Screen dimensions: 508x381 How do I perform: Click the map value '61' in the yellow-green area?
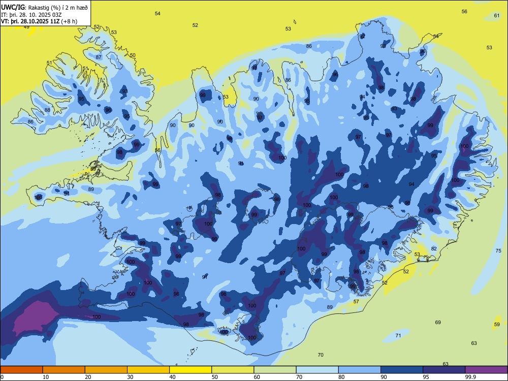tap(497, 16)
